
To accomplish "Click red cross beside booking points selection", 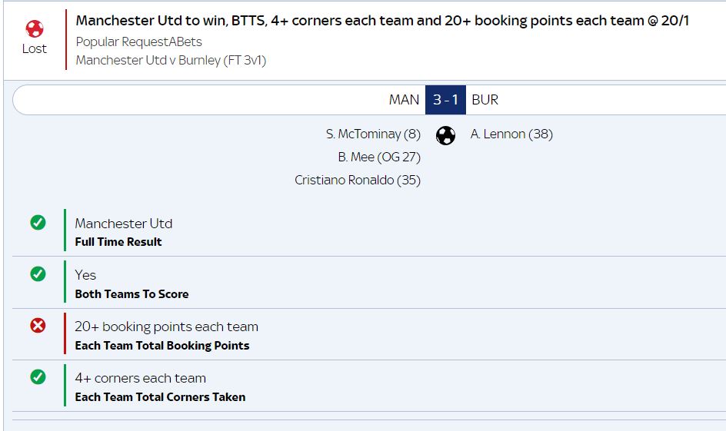I will (x=38, y=326).
